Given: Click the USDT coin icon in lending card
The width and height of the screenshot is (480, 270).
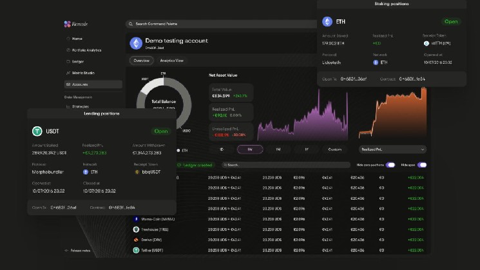Looking at the screenshot, I should coord(37,131).
